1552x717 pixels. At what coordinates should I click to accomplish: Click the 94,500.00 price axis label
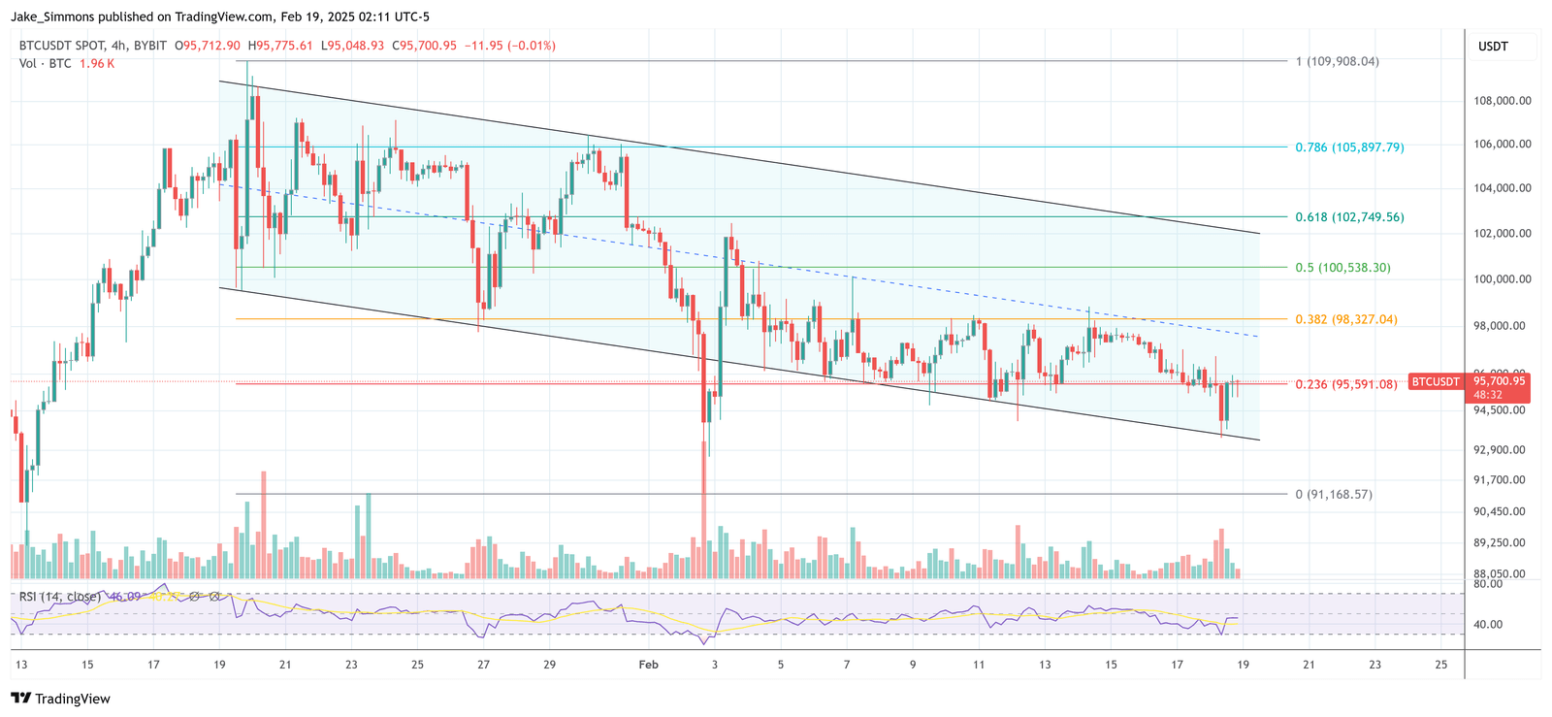tap(1500, 410)
